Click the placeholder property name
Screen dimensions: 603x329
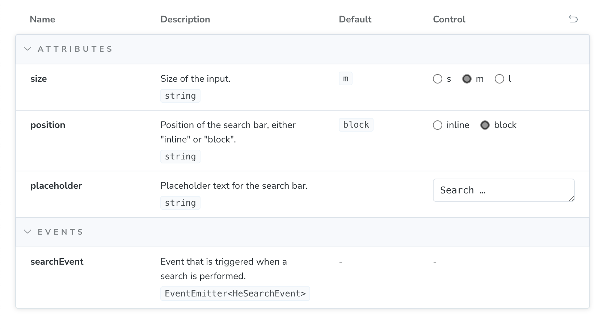(56, 186)
